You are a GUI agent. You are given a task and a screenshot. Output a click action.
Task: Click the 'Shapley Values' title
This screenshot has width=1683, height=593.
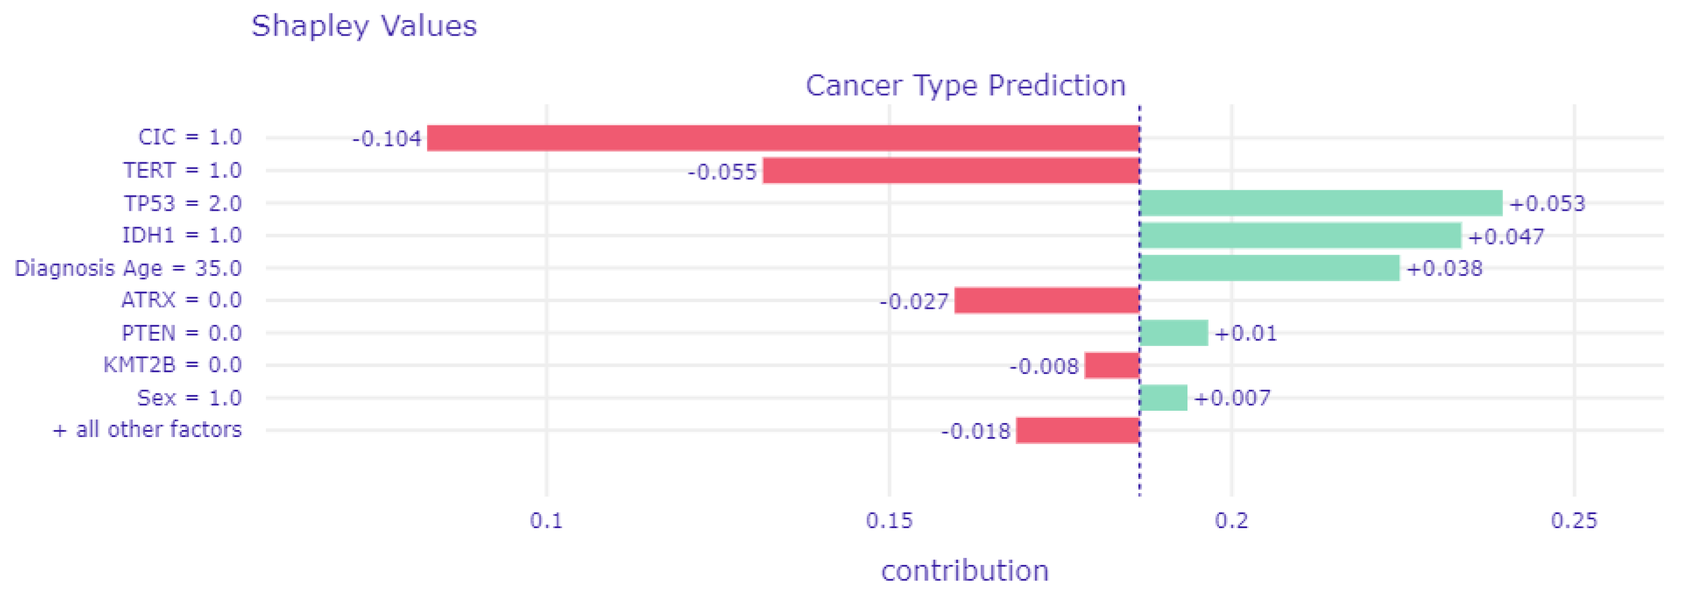point(364,26)
